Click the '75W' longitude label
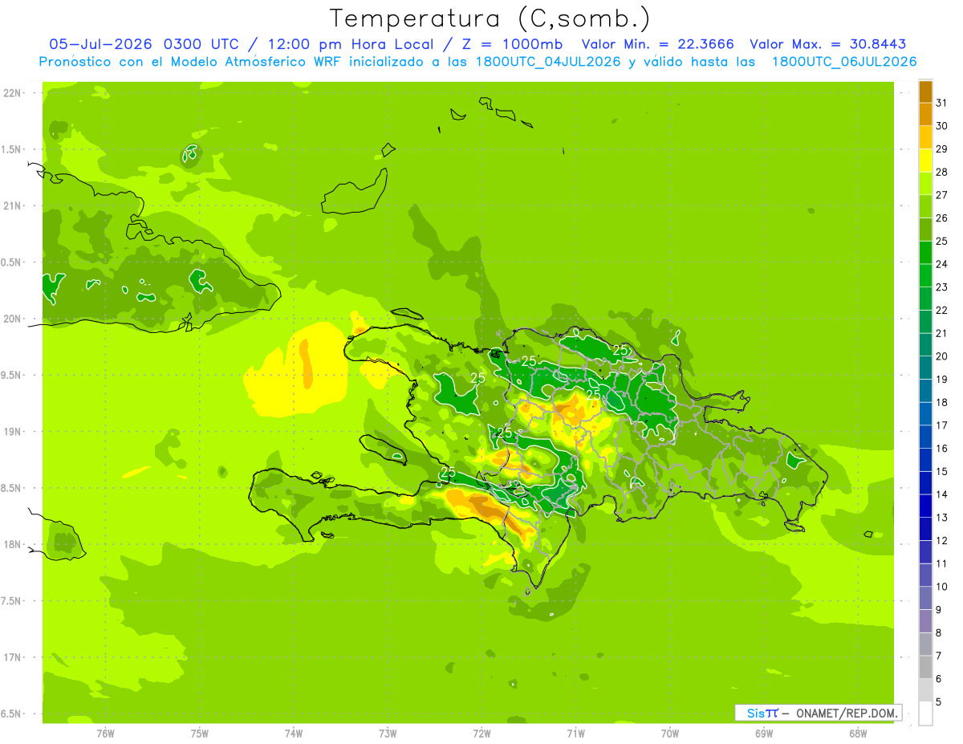 pos(200,734)
